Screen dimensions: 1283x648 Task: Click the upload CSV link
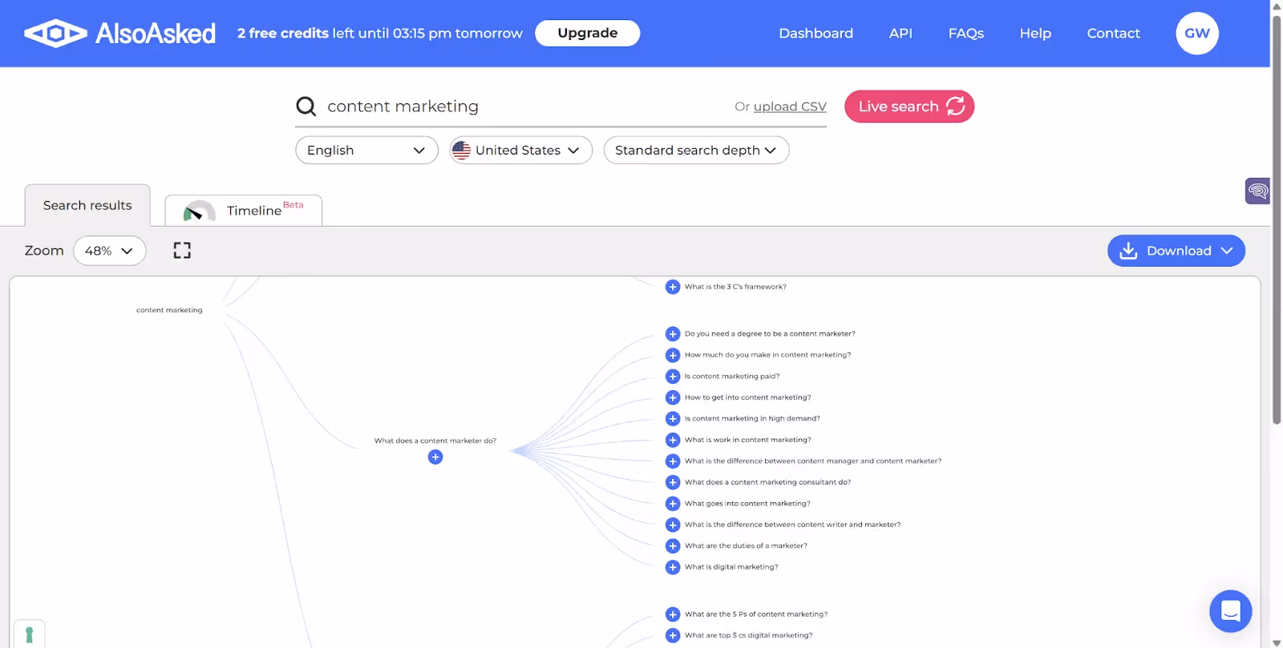[790, 107]
